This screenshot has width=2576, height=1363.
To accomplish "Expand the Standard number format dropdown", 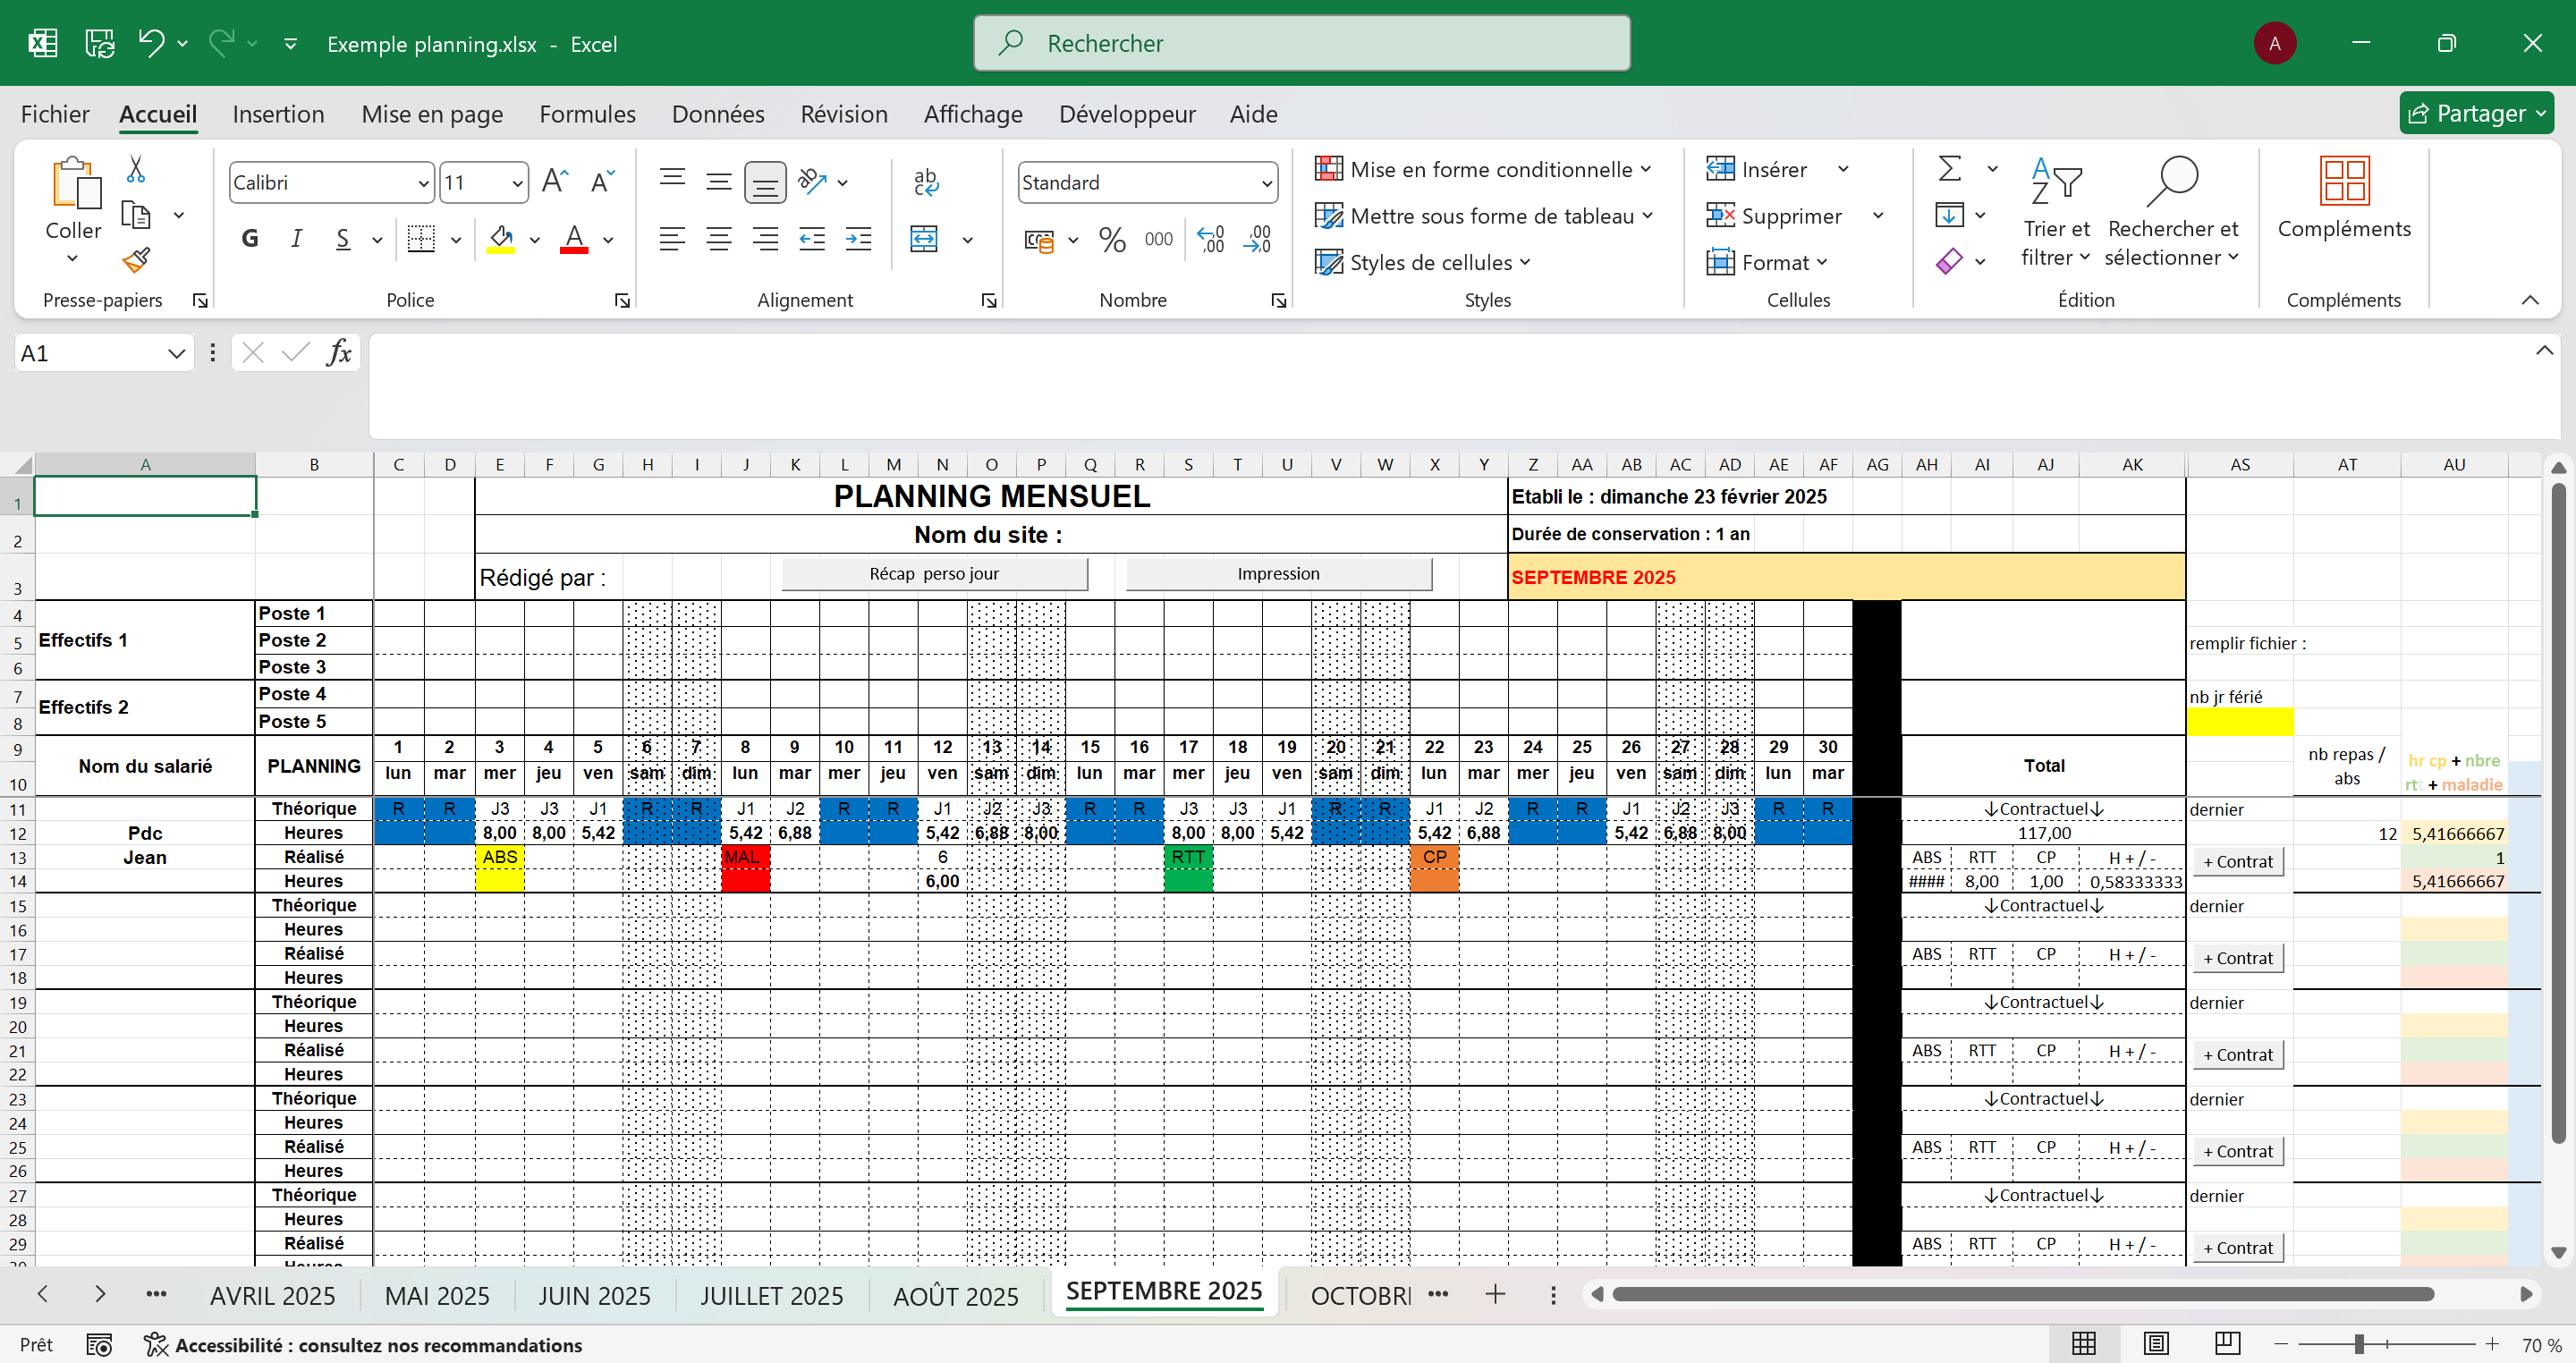I will (x=1266, y=183).
